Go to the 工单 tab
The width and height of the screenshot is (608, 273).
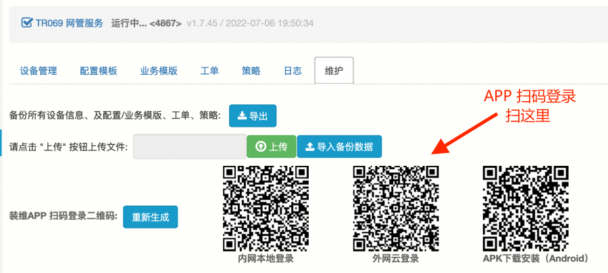pyautogui.click(x=209, y=71)
